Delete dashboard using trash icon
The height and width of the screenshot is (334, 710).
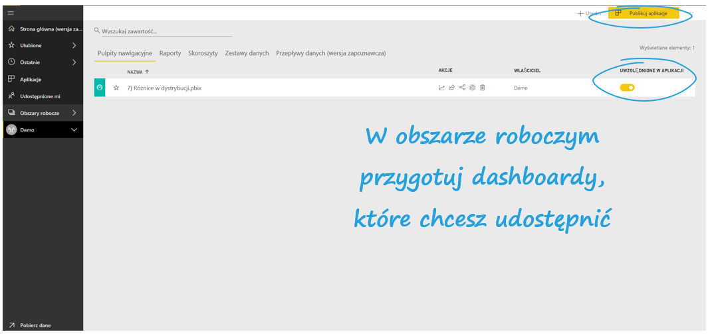(x=483, y=88)
